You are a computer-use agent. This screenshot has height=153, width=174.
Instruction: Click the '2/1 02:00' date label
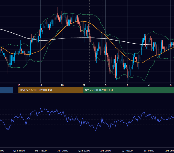(x=127, y=150)
